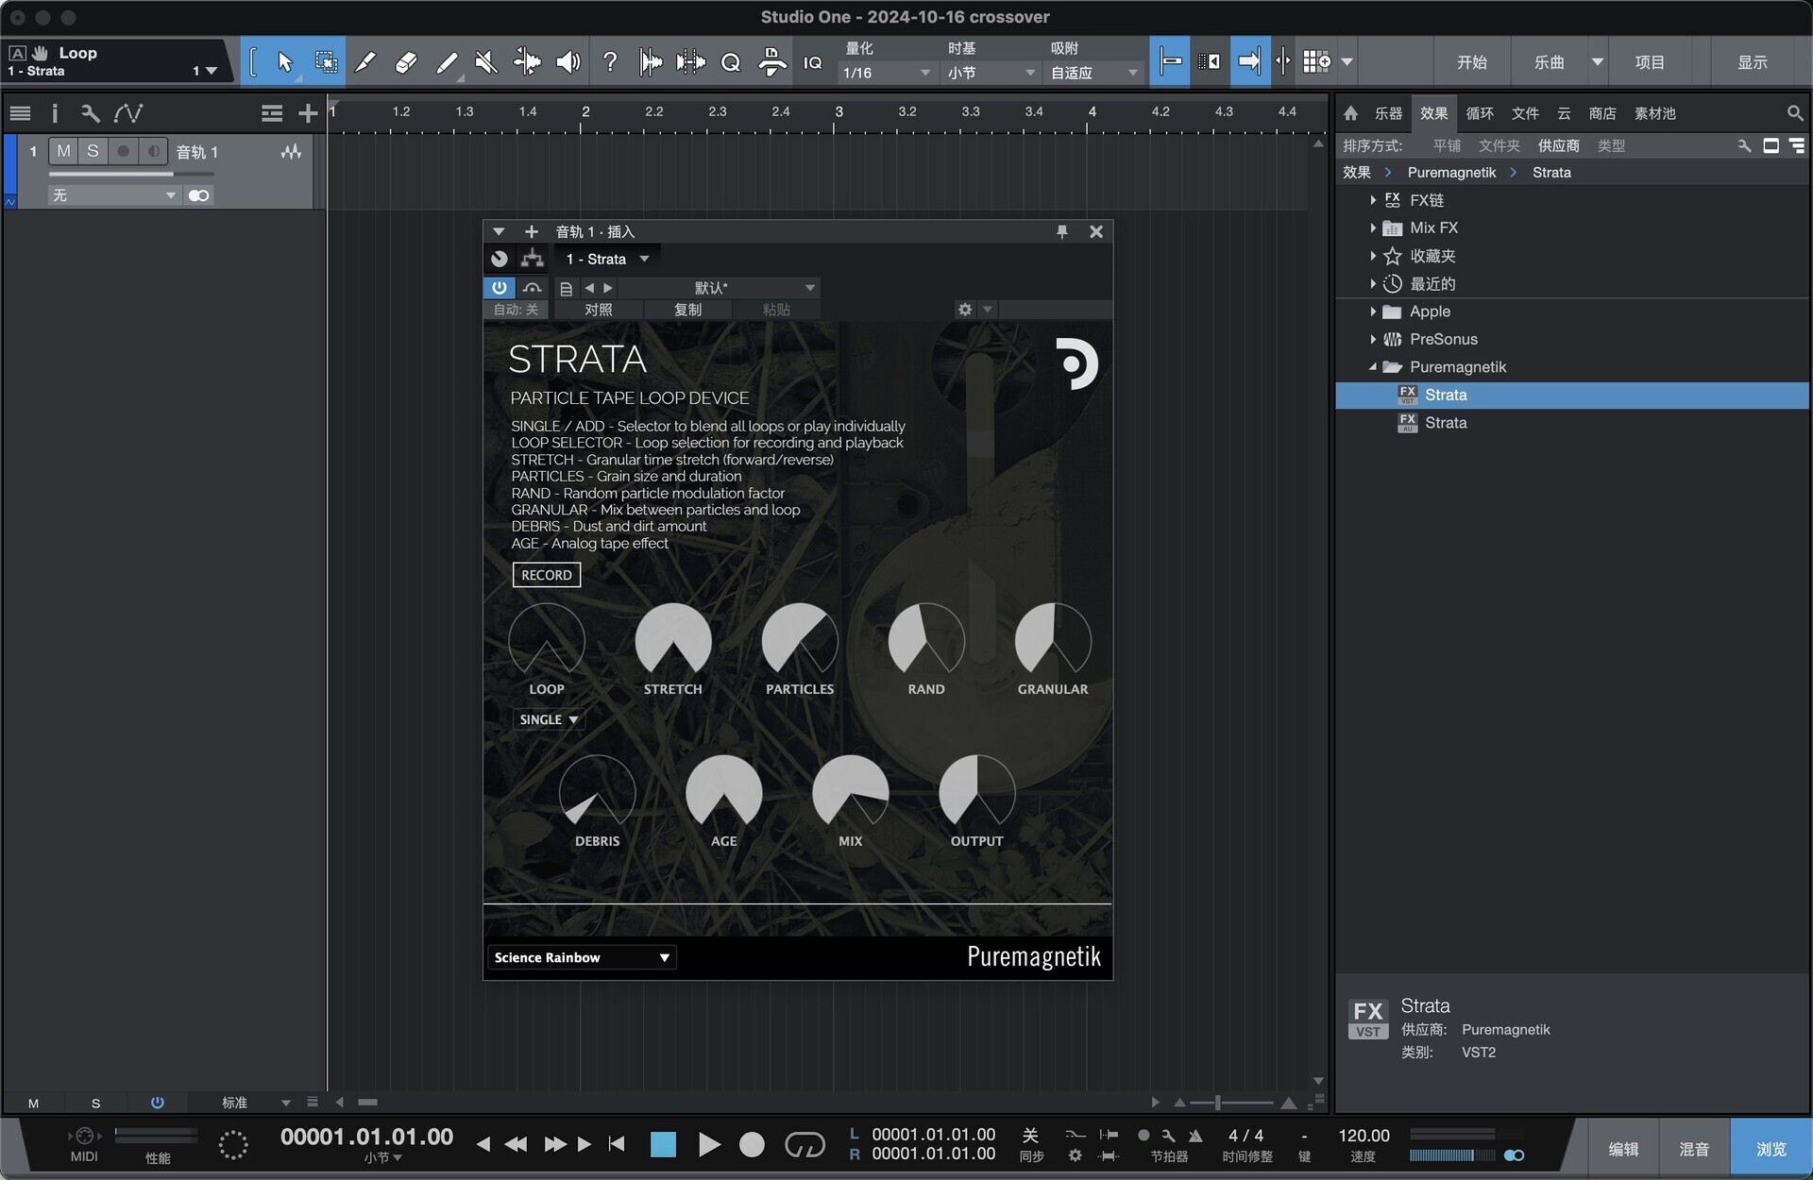Activate the Mute tool
Screen dimensions: 1813x1180
tap(486, 62)
